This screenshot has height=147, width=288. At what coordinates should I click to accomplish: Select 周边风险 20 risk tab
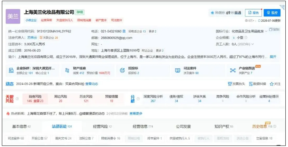pos(60,99)
